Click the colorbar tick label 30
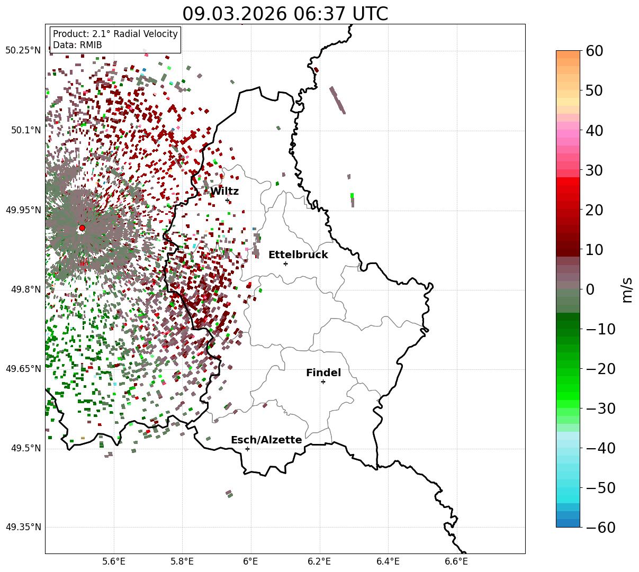Screen dimensions: 639x572 click(x=595, y=170)
